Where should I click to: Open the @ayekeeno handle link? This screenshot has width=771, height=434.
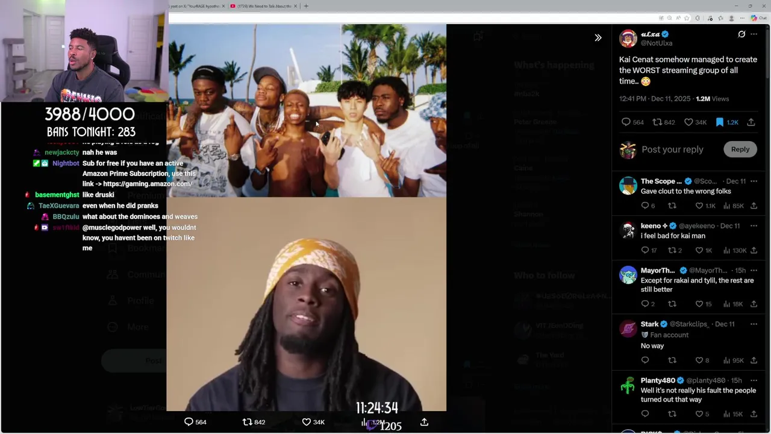[697, 226]
